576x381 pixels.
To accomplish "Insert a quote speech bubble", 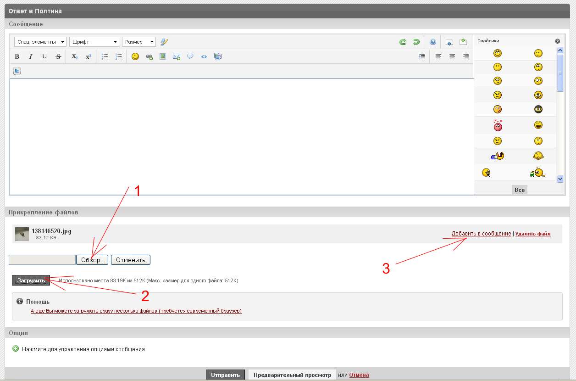I will (x=190, y=57).
